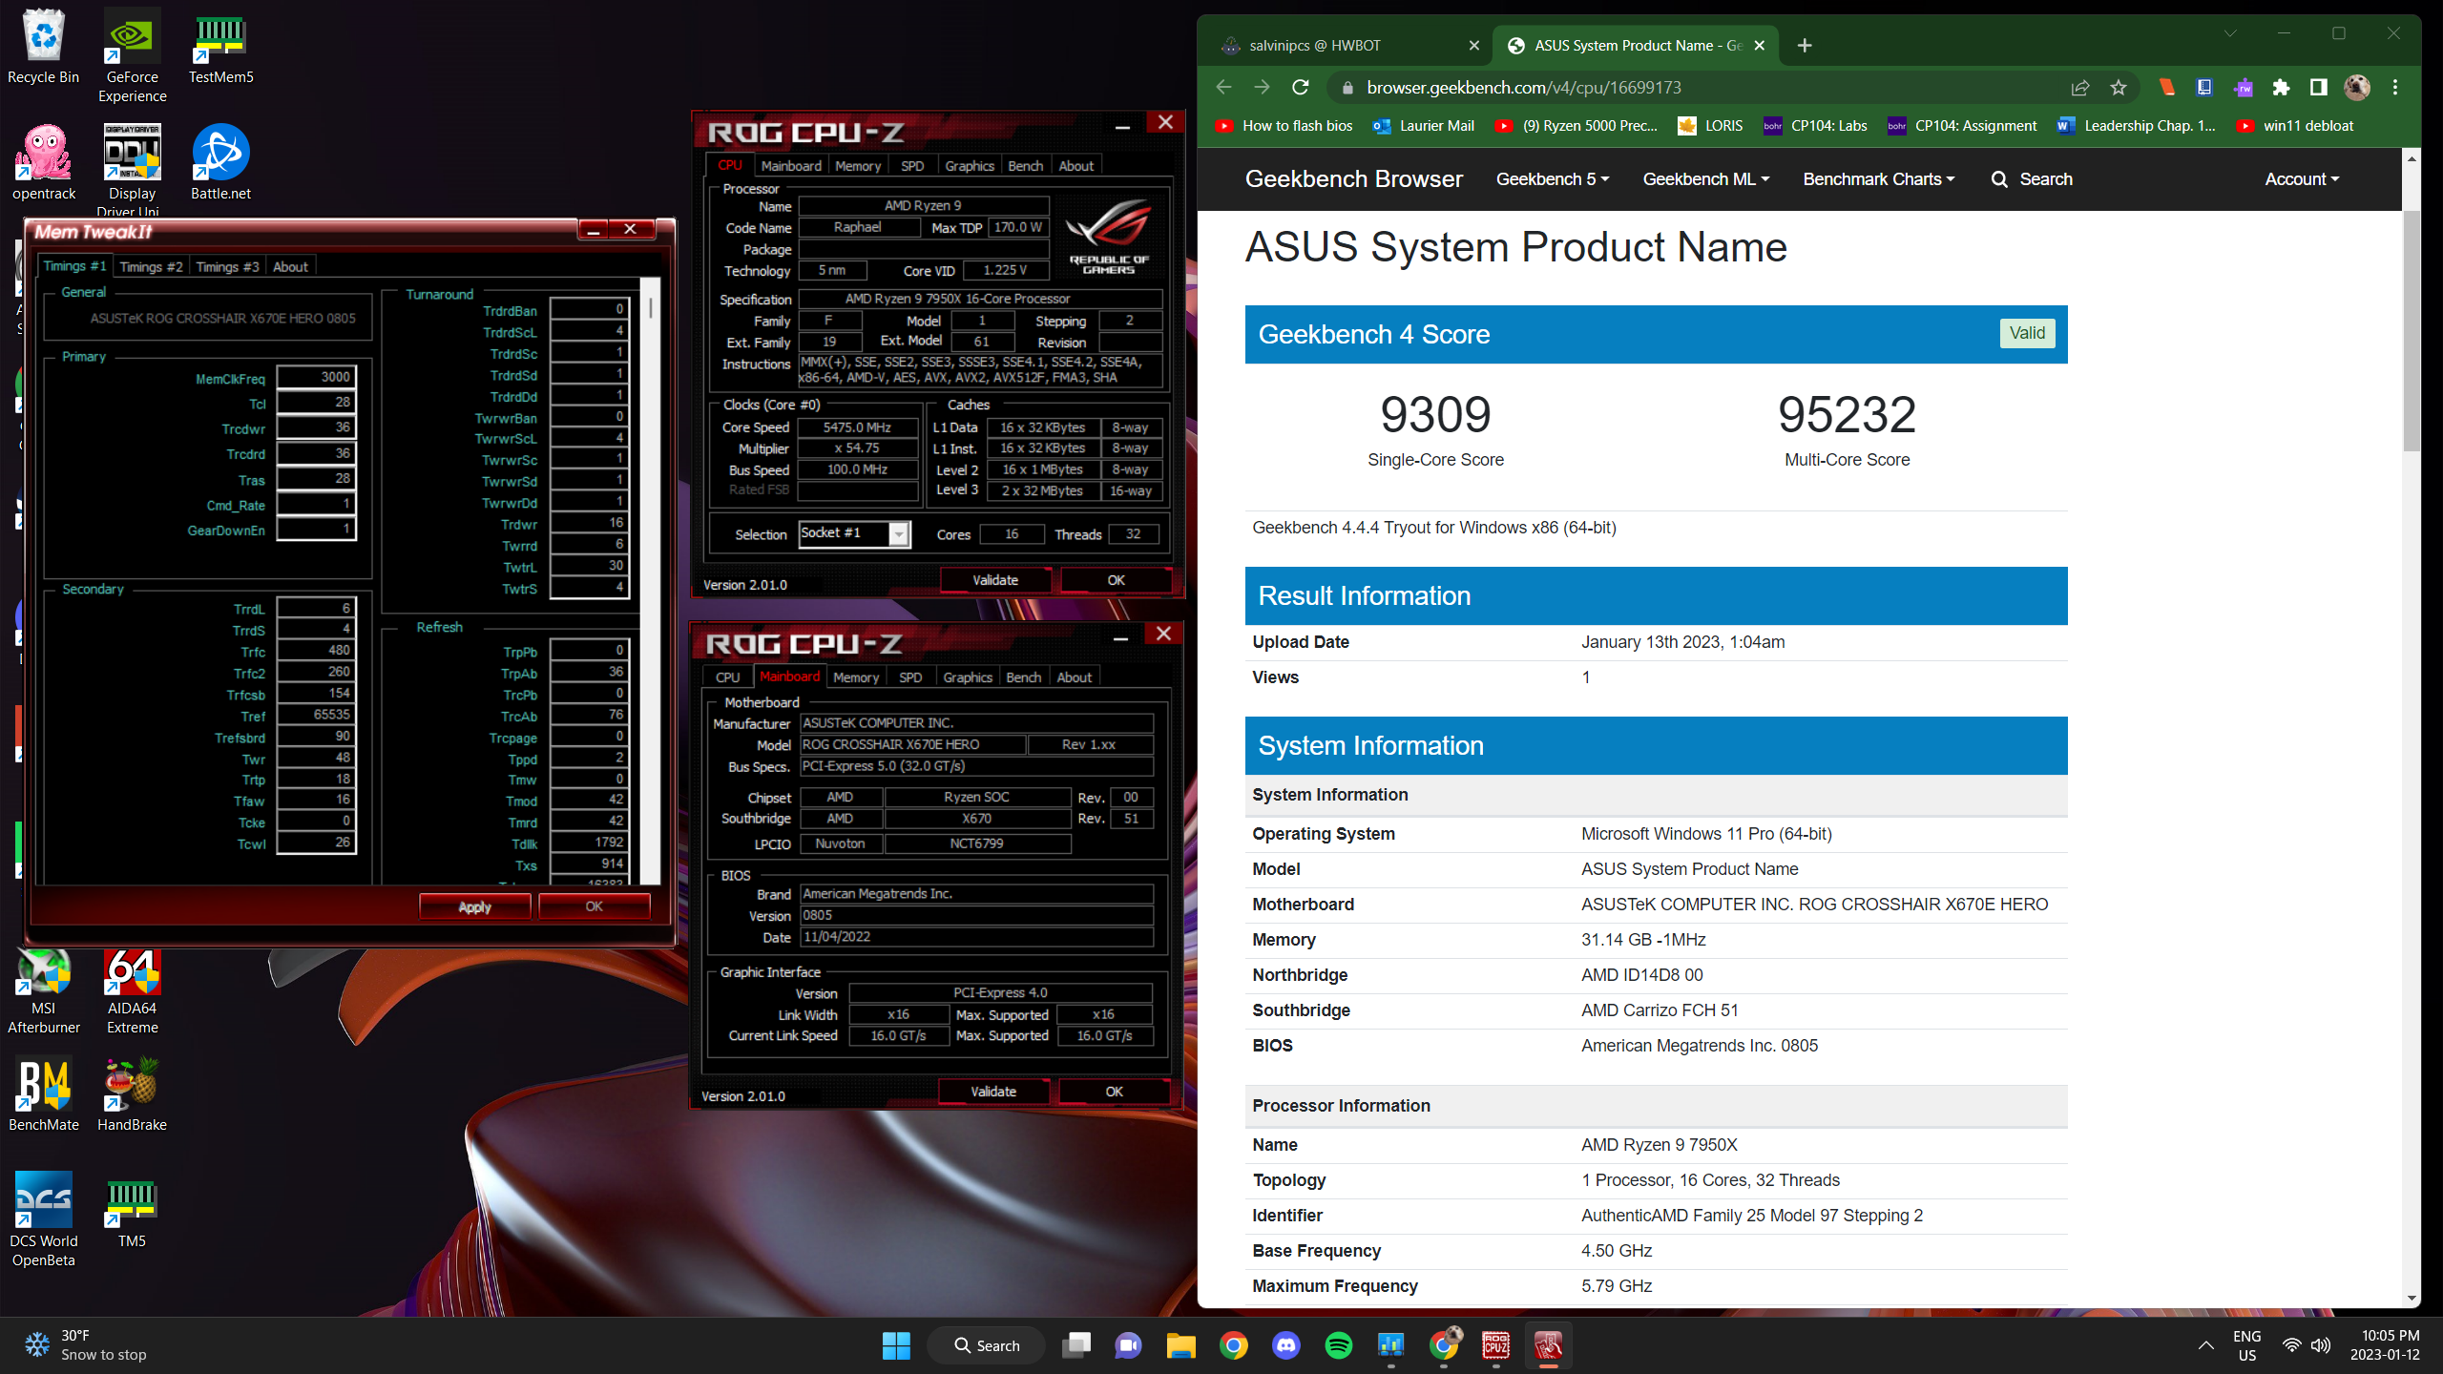Go back in Chrome browser

pyautogui.click(x=1224, y=88)
